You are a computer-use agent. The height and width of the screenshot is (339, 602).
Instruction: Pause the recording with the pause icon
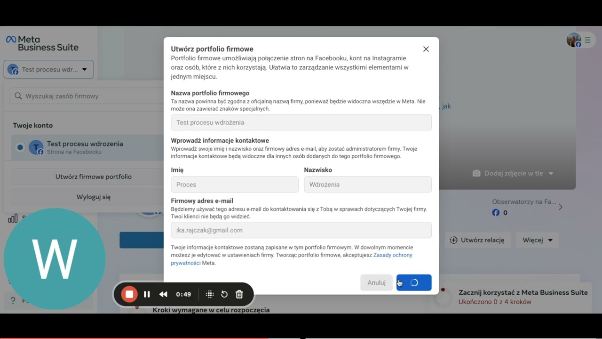tap(147, 294)
